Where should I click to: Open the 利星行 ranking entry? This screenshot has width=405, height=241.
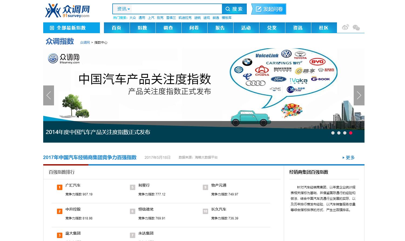pos(144,185)
